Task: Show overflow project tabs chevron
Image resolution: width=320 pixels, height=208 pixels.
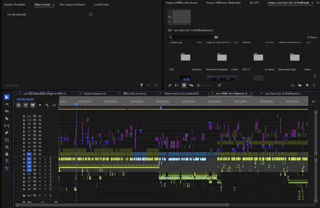Action: tap(318, 3)
